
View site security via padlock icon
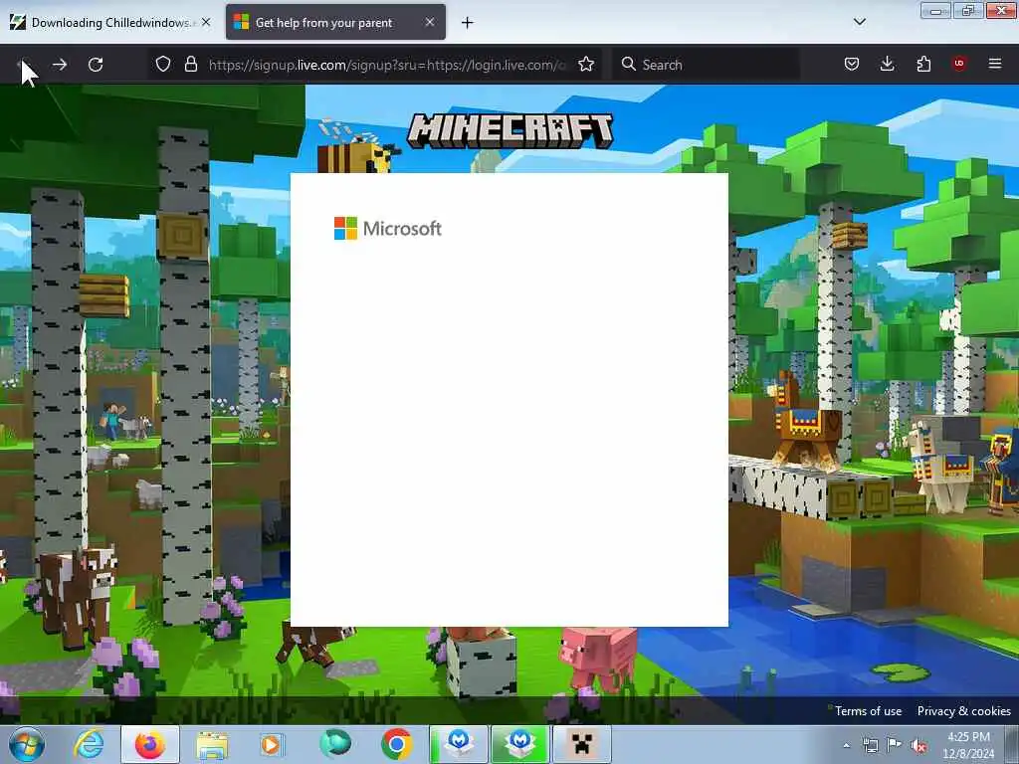pyautogui.click(x=190, y=64)
